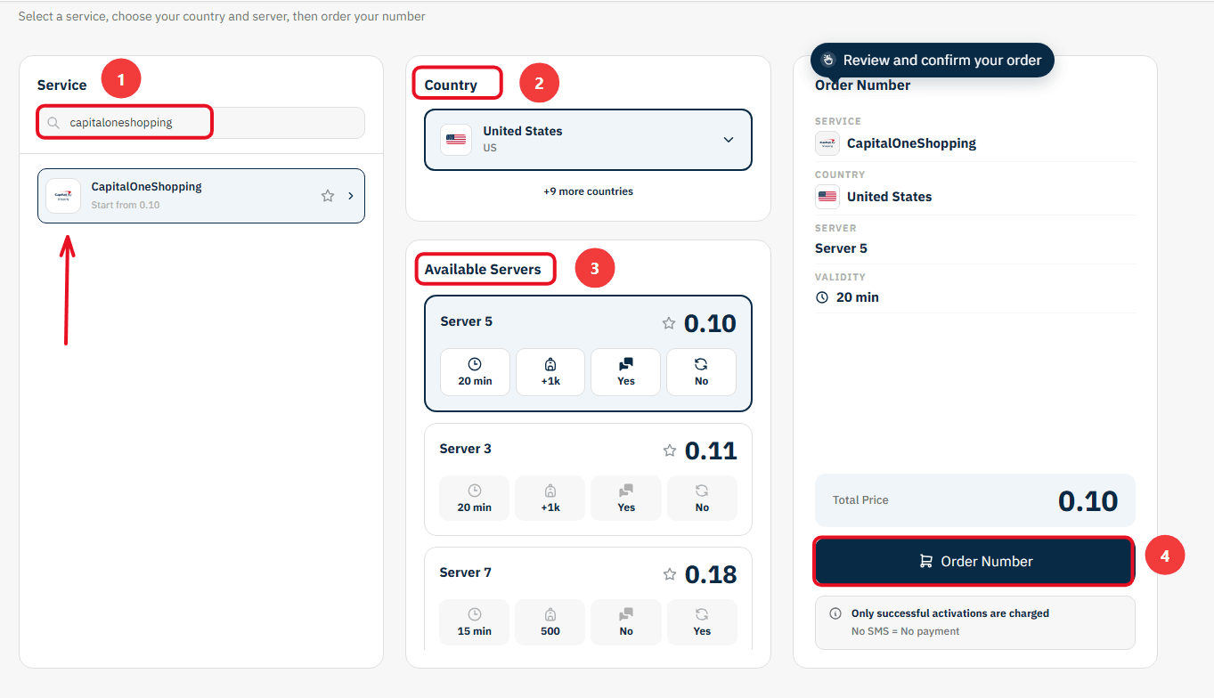Favorite Server 7 with star icon

(x=670, y=574)
